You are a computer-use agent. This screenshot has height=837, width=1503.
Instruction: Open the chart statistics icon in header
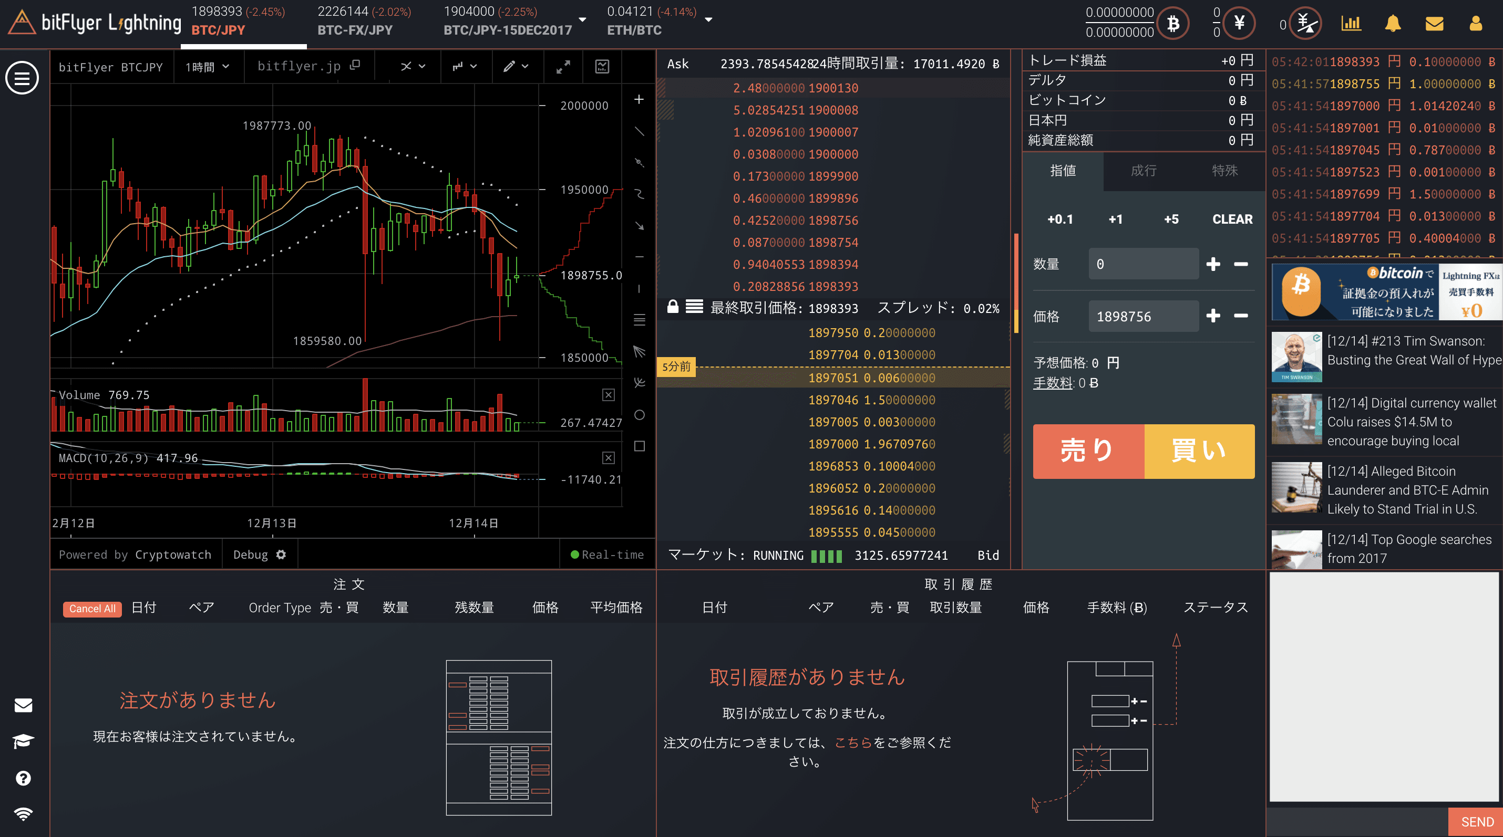point(1351,24)
